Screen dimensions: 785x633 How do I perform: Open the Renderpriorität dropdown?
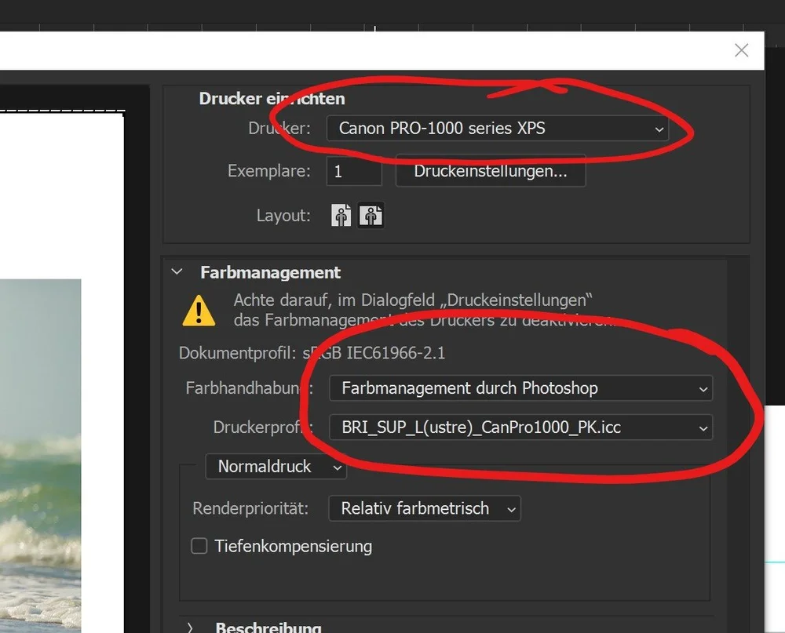[425, 508]
